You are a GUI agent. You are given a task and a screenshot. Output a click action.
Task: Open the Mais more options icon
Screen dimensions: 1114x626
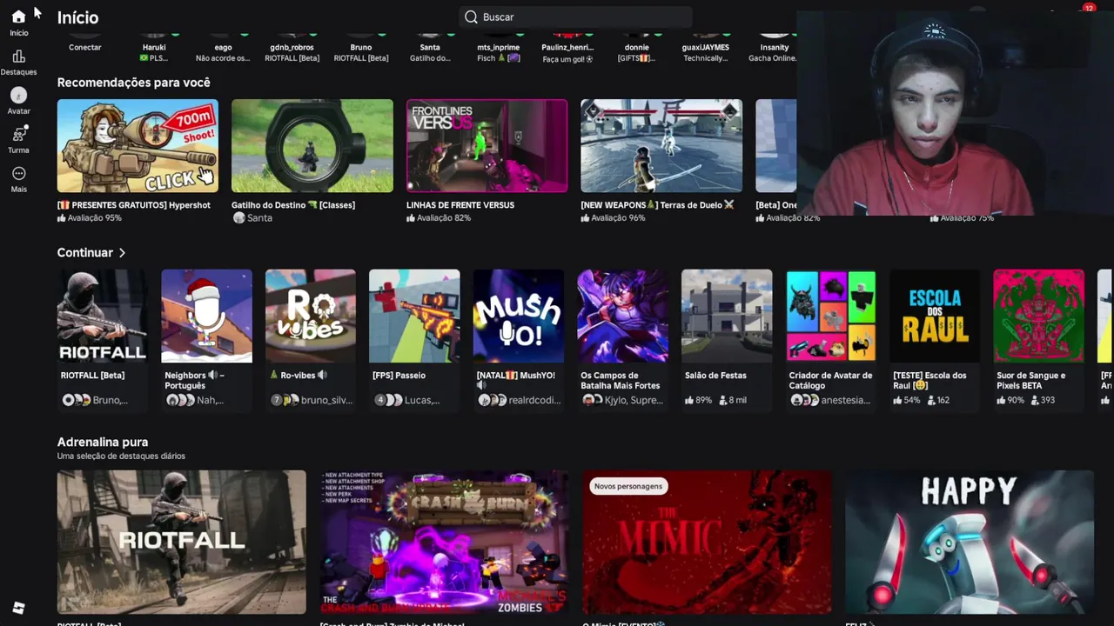click(18, 173)
